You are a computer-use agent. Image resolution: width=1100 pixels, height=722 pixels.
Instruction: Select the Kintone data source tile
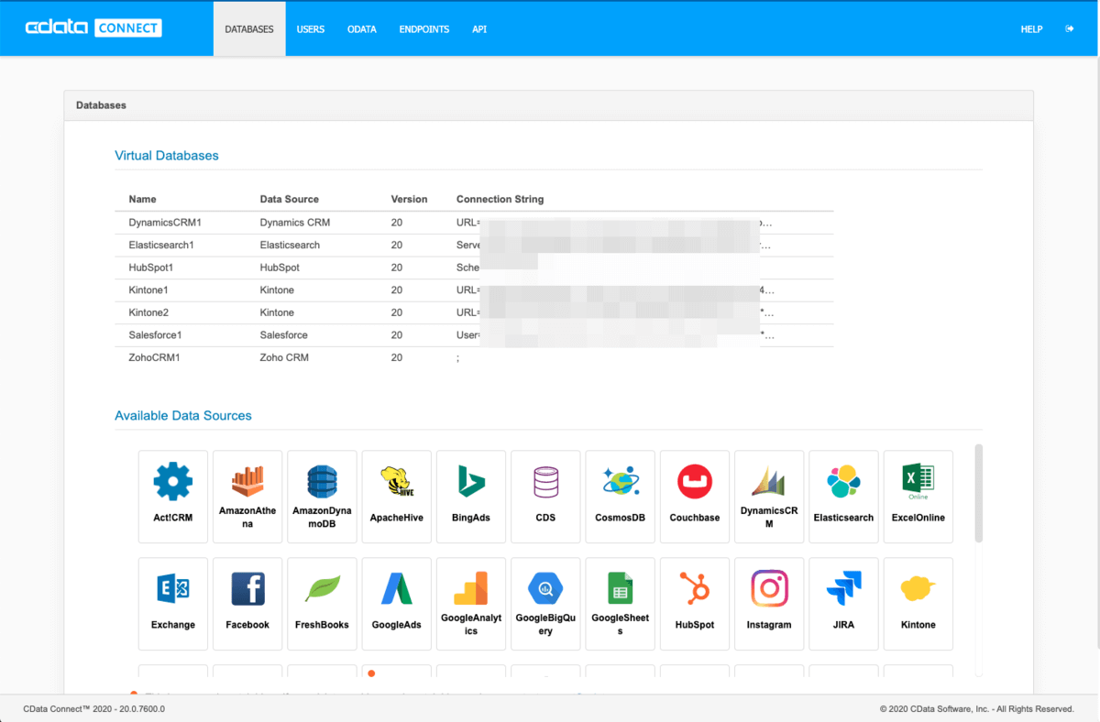click(918, 604)
